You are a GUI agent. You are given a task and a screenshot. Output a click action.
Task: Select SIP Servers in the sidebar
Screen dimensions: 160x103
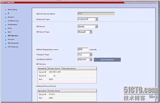[13, 36]
